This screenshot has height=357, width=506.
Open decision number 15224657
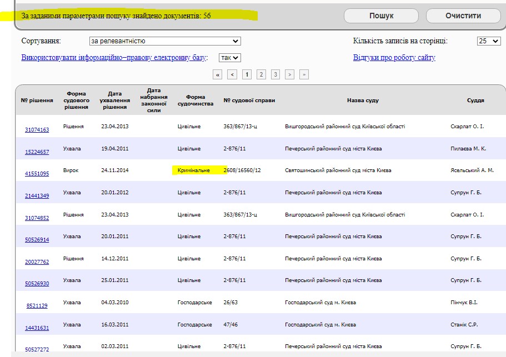(37, 152)
